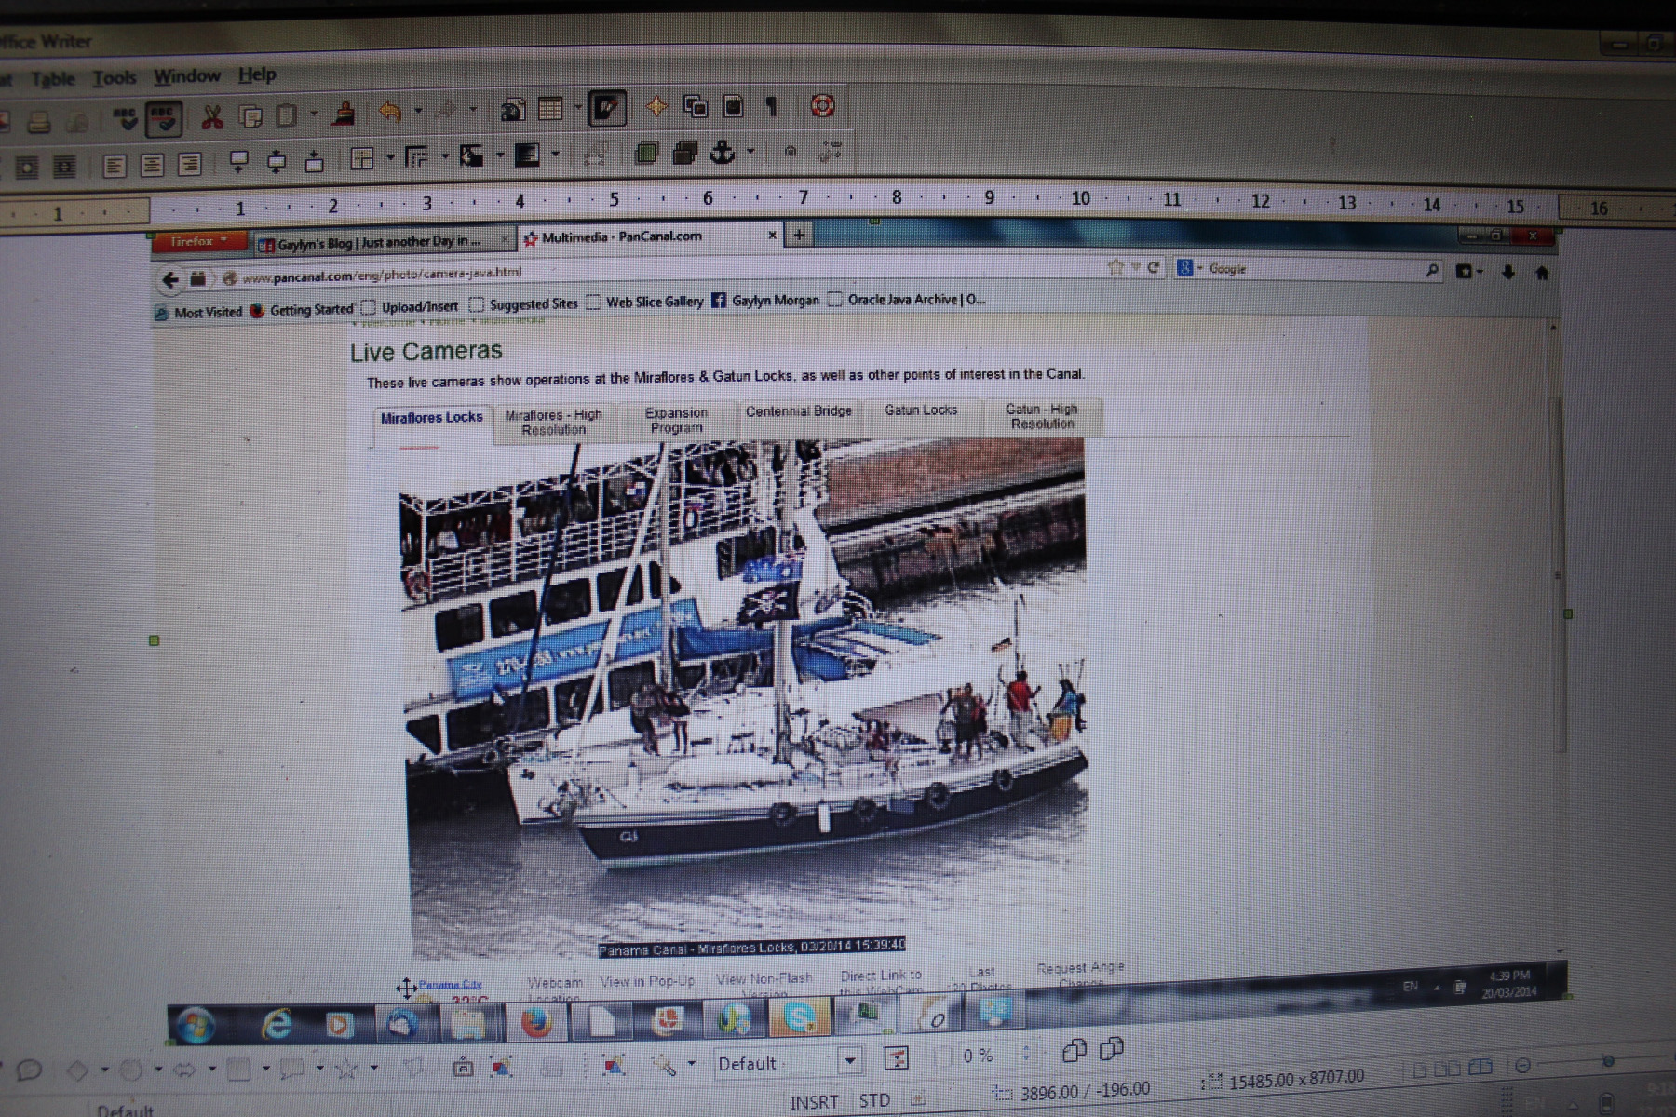Toggle the Show Draw Functions button
Viewport: 1676px width, 1117px height.
tap(607, 108)
